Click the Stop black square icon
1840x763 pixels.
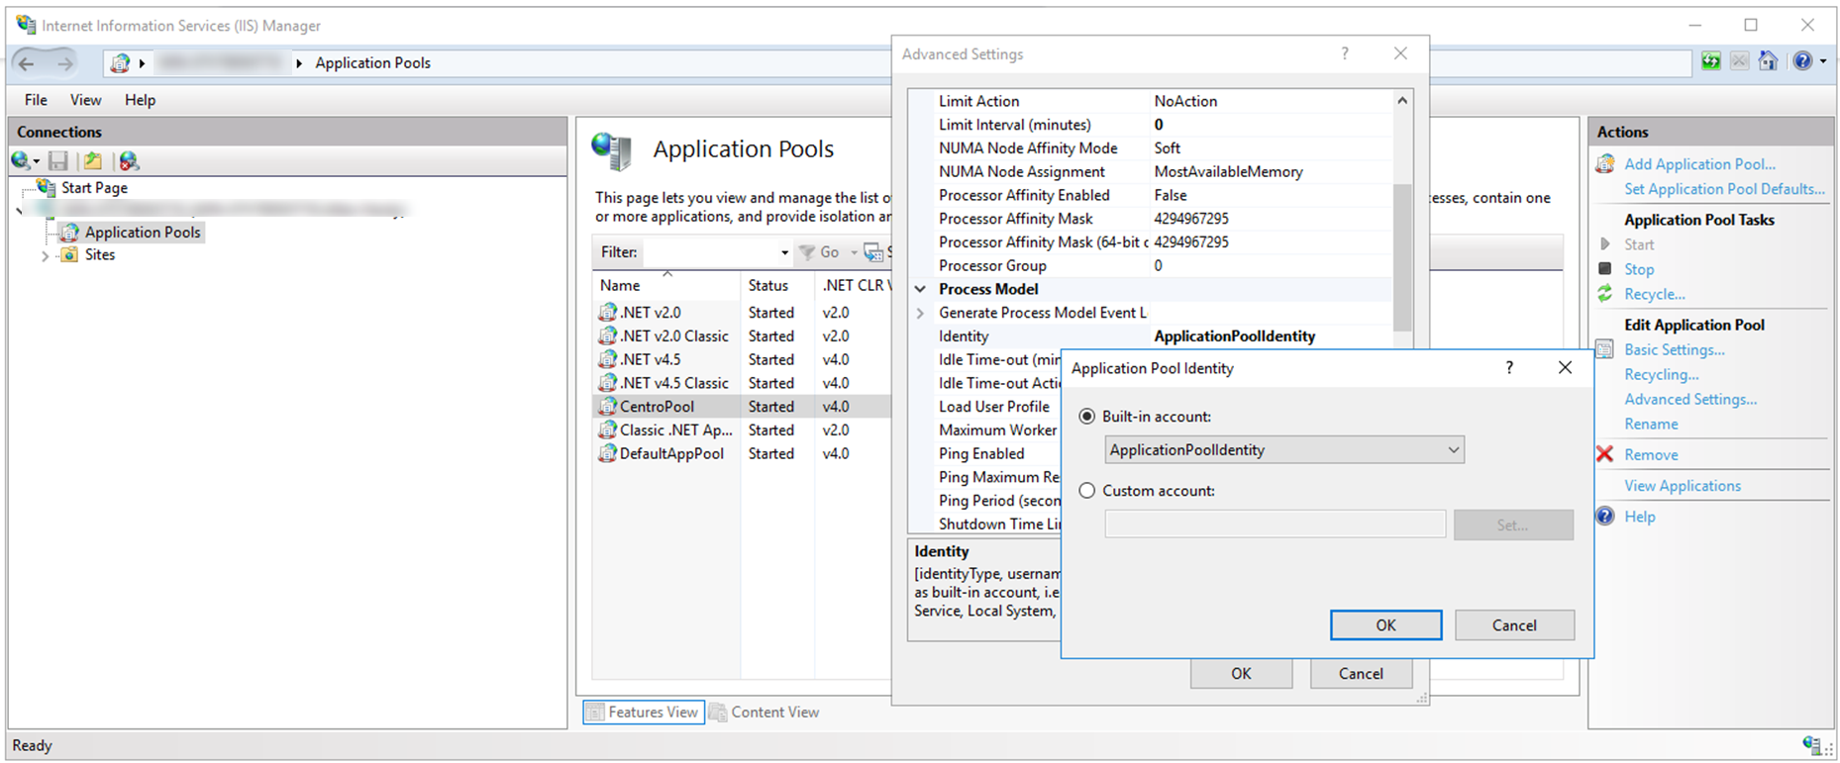click(1605, 269)
